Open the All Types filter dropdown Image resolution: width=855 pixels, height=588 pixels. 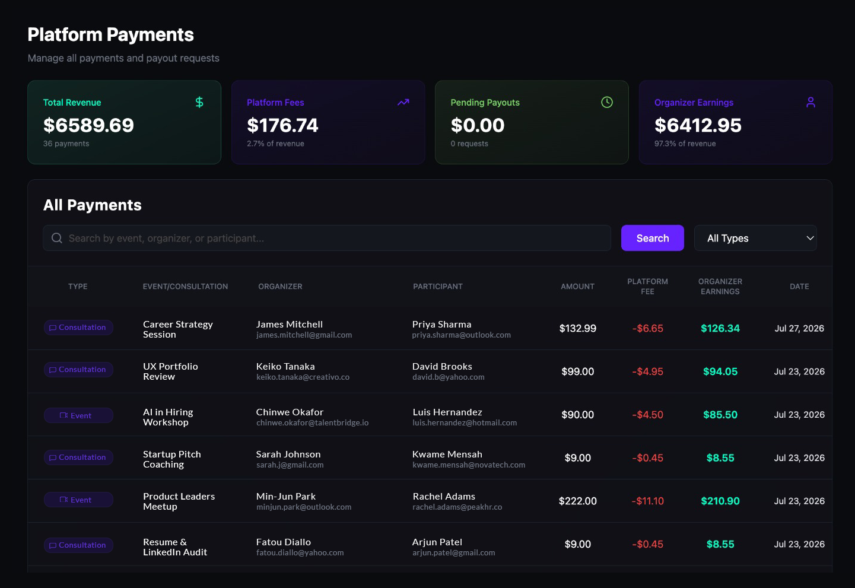point(755,238)
